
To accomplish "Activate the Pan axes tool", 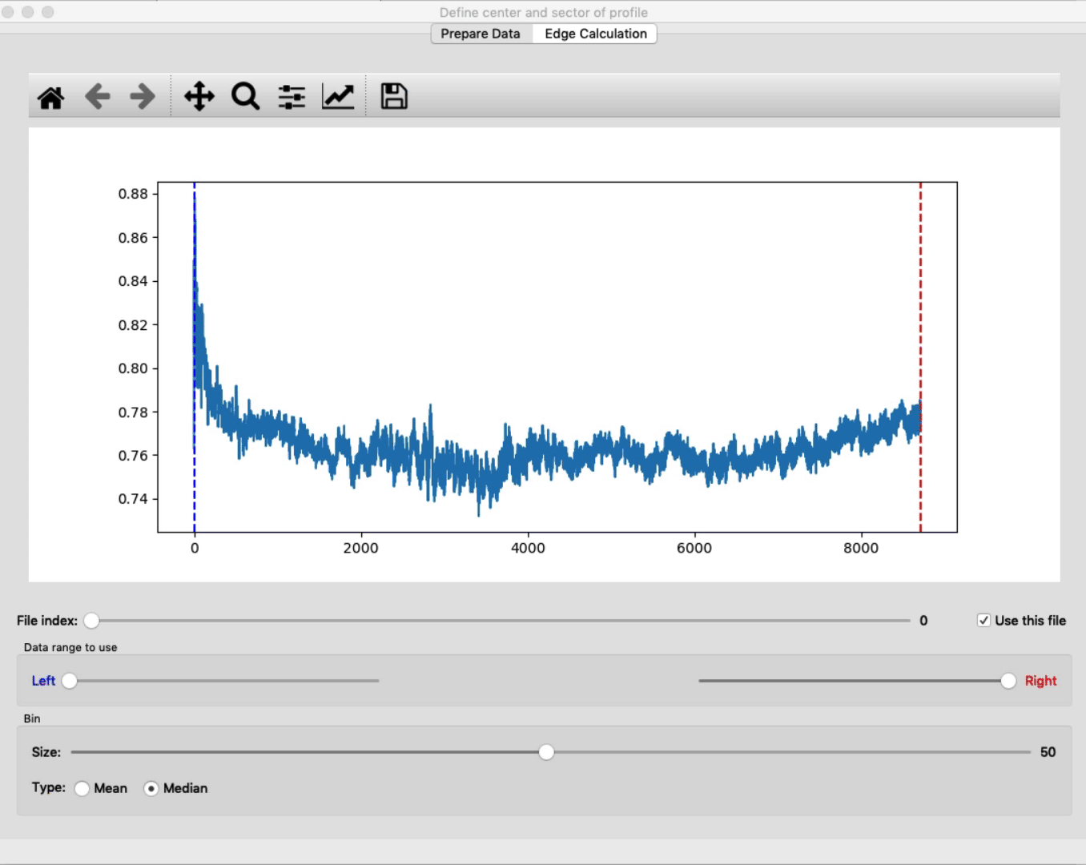I will [199, 97].
